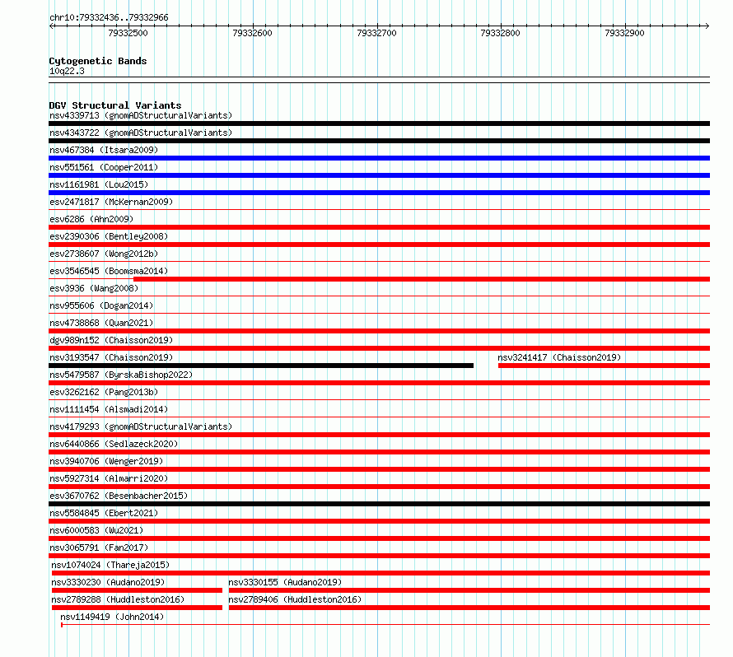Click the nsv4339713 gnomADStructuralVariants label
Image resolution: width=733 pixels, height=657 pixels.
[141, 115]
